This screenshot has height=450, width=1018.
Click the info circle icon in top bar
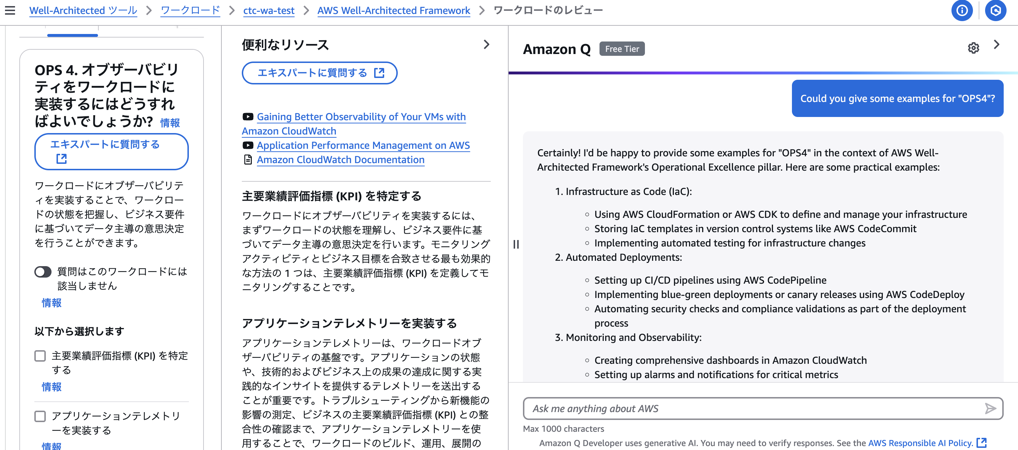point(961,10)
